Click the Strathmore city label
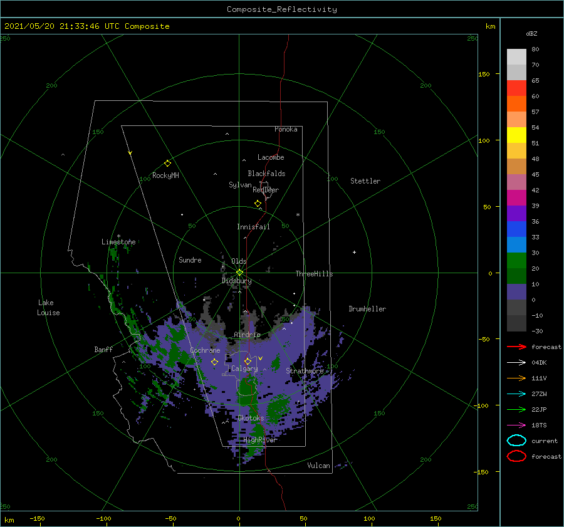Image resolution: width=564 pixels, height=527 pixels. 305,371
